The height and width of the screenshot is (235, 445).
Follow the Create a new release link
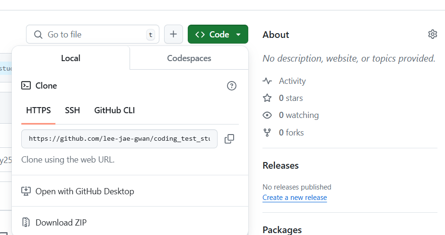(295, 198)
